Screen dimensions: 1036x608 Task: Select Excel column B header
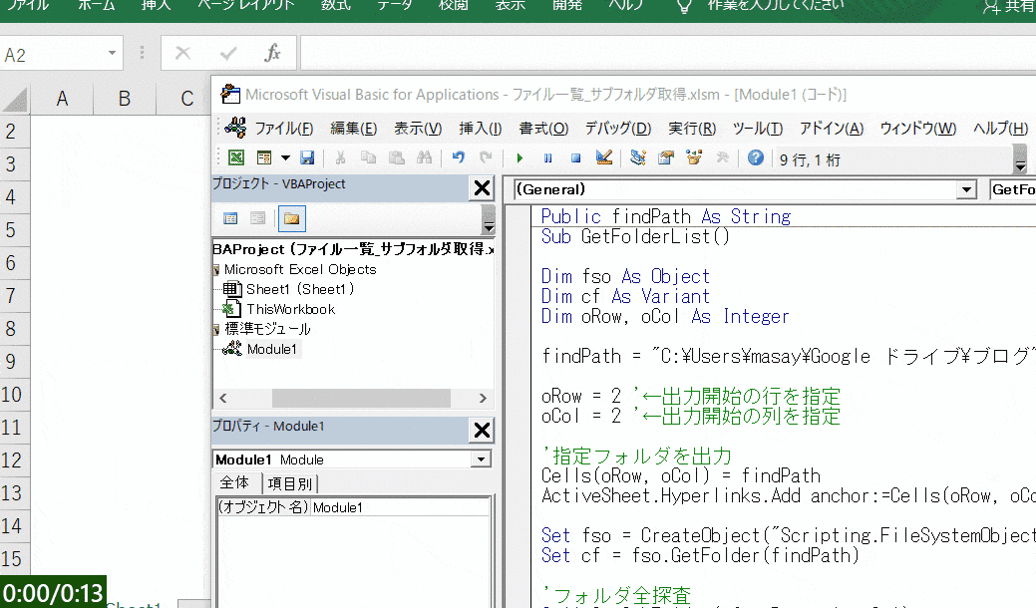tap(125, 99)
